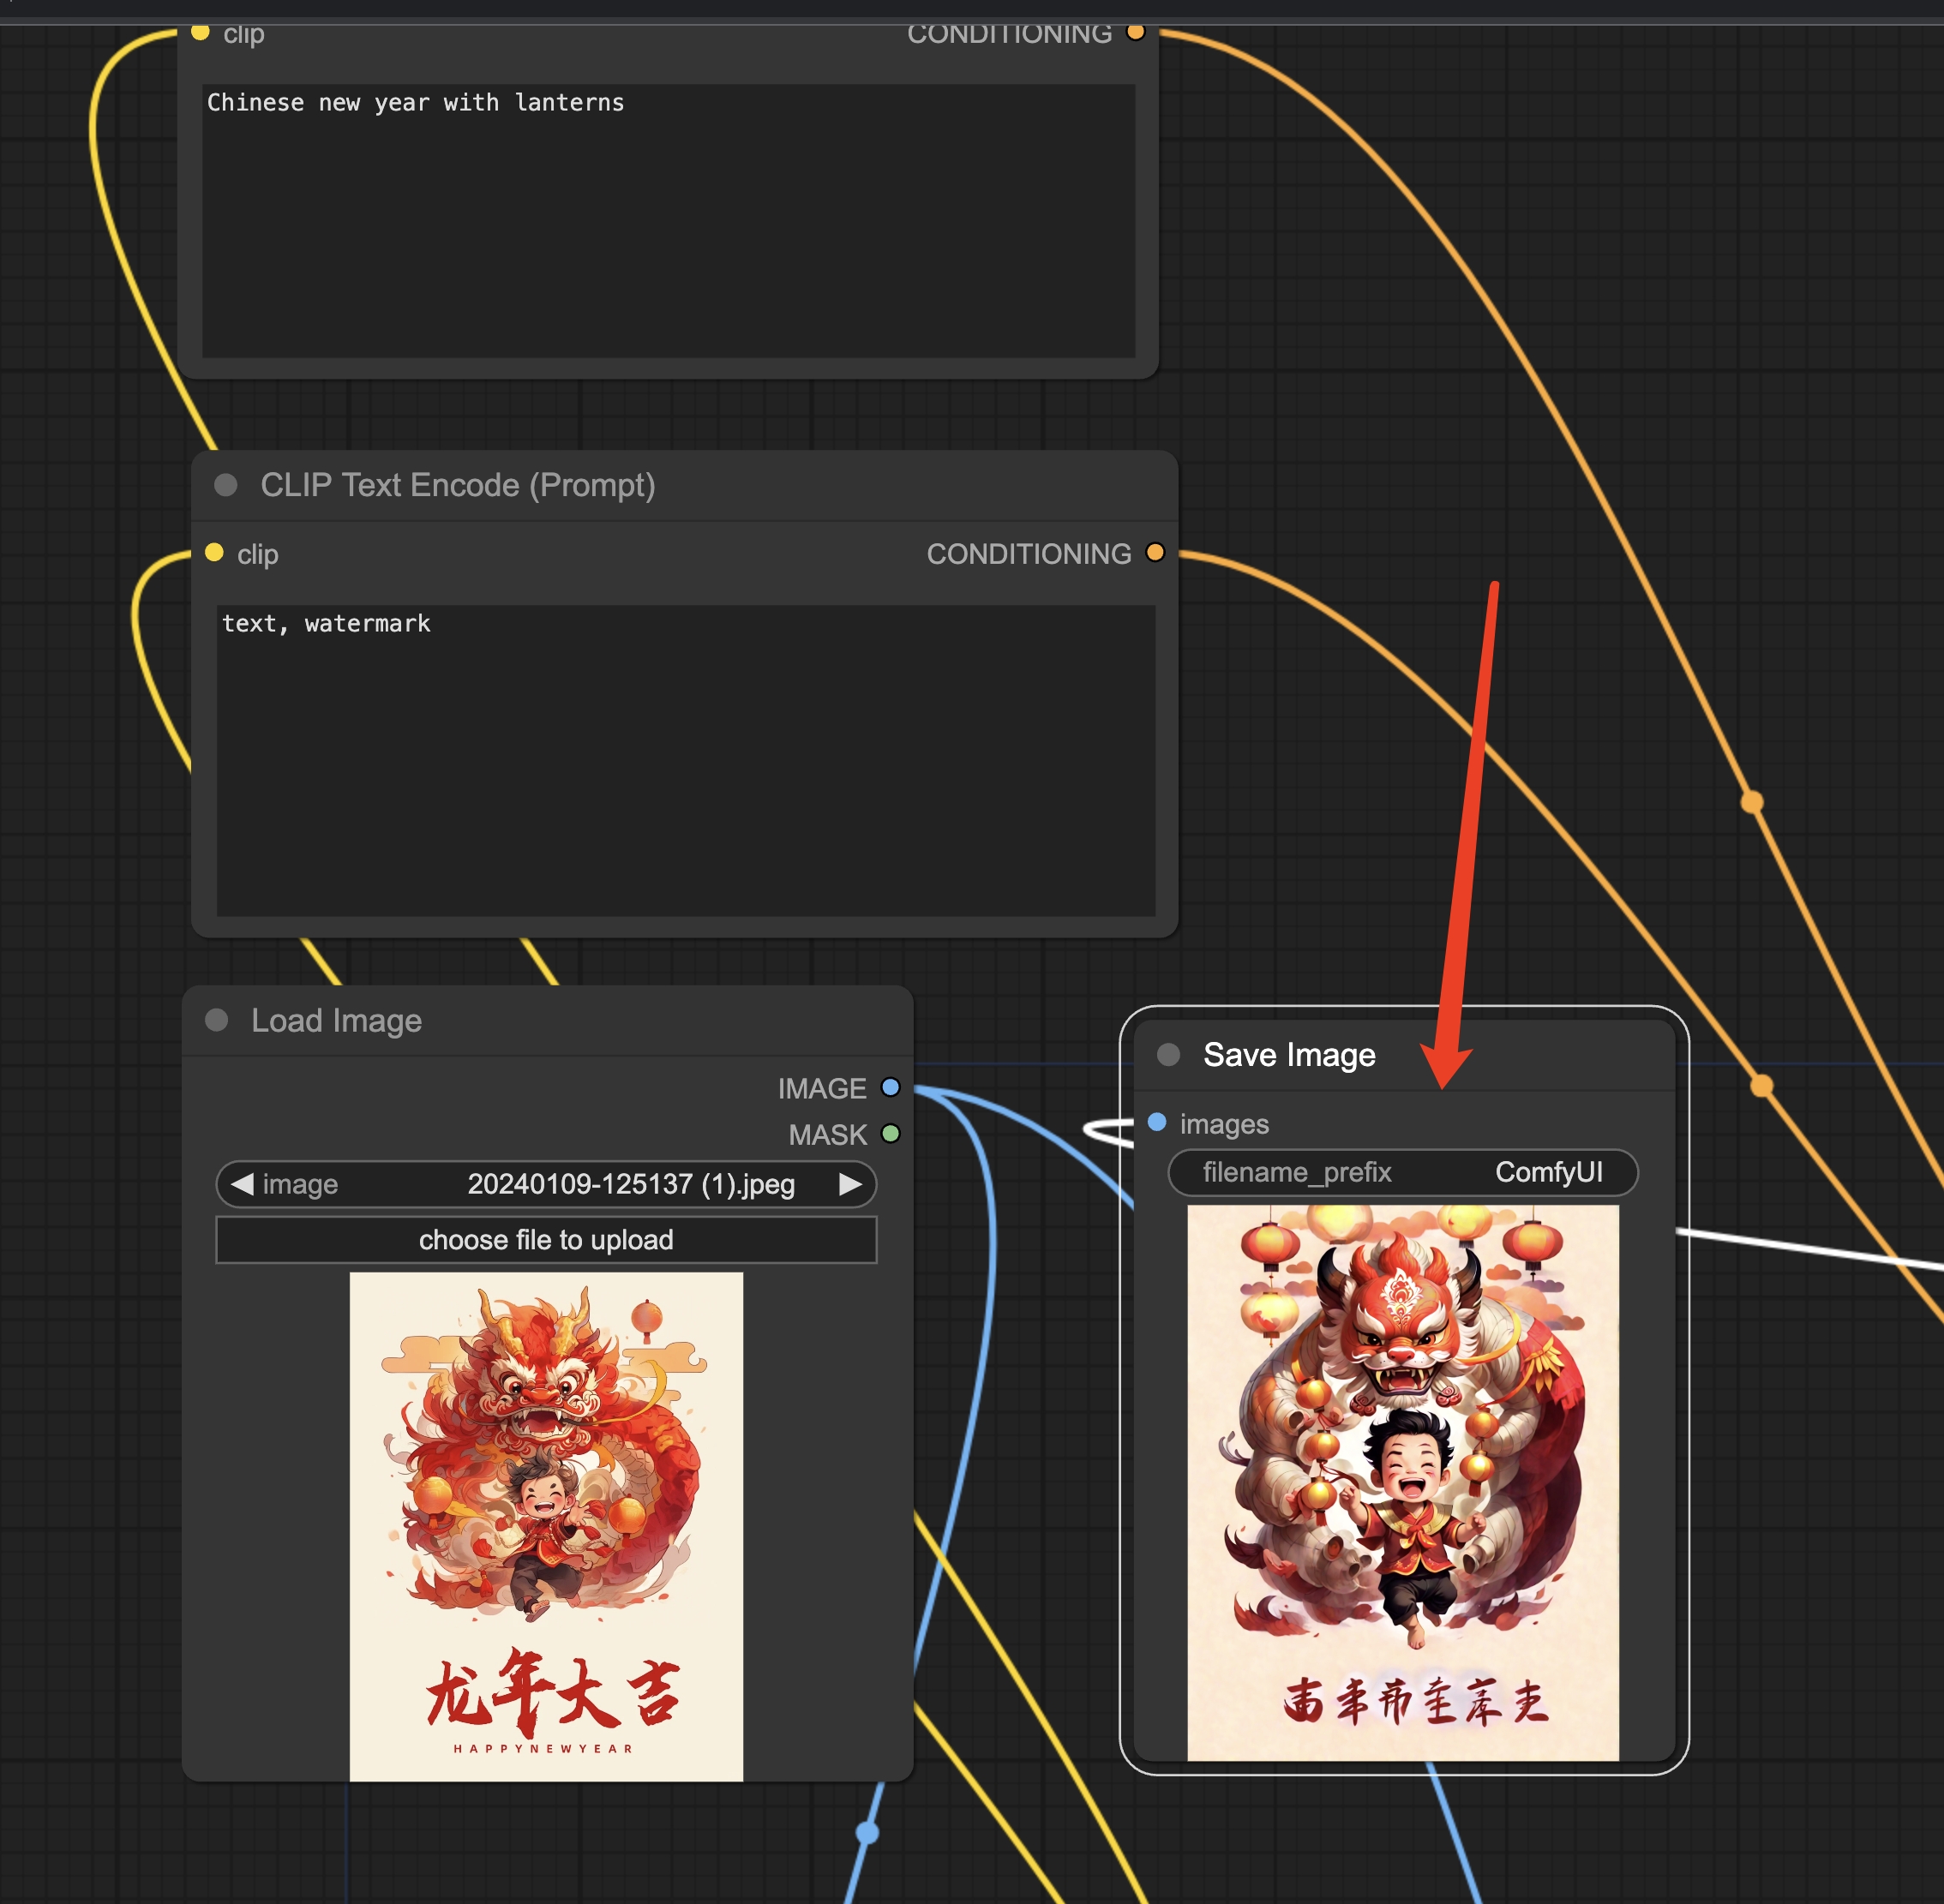Screen dimensions: 1944x1904
Task: Click the loaded dragon image preview
Action: tap(545, 1525)
